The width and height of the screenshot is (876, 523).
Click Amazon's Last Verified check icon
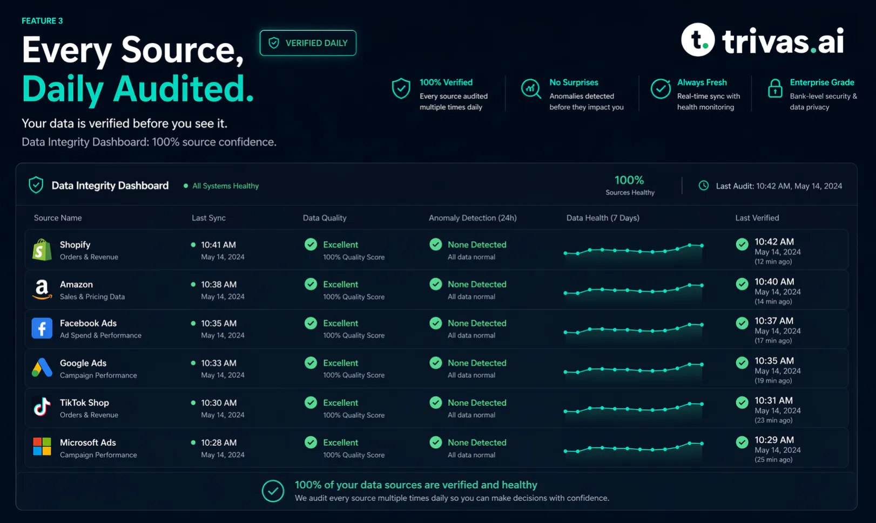[742, 284]
